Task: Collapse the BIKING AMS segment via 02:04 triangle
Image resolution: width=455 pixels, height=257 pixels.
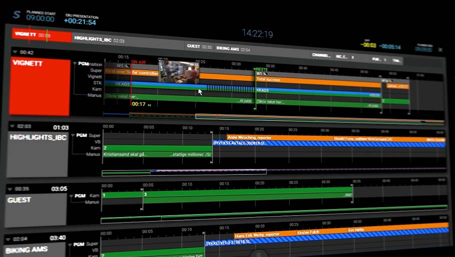Action: pyautogui.click(x=8, y=239)
